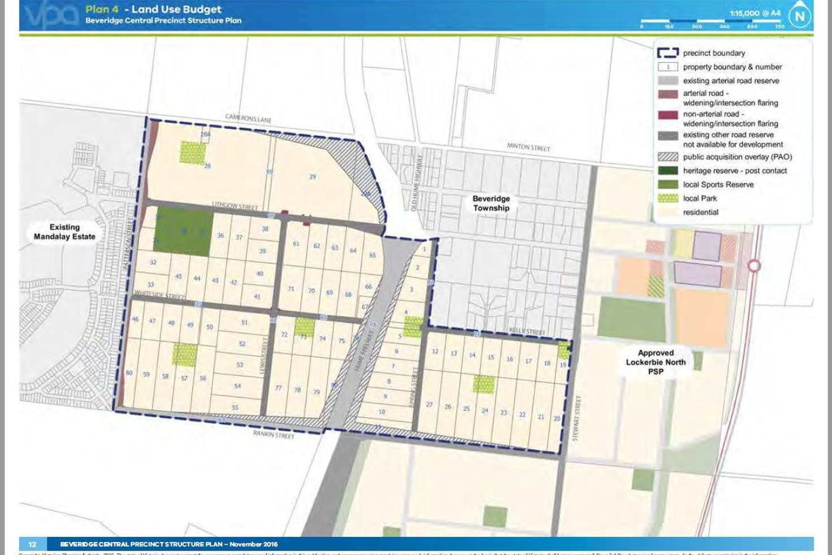Click the local park inside property 28
The image size is (832, 555).
[x=193, y=153]
